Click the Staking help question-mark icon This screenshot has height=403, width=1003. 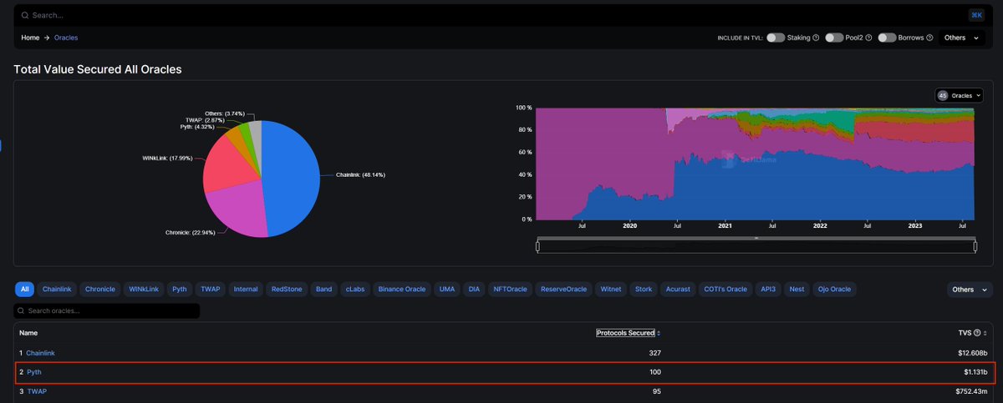pyautogui.click(x=816, y=38)
